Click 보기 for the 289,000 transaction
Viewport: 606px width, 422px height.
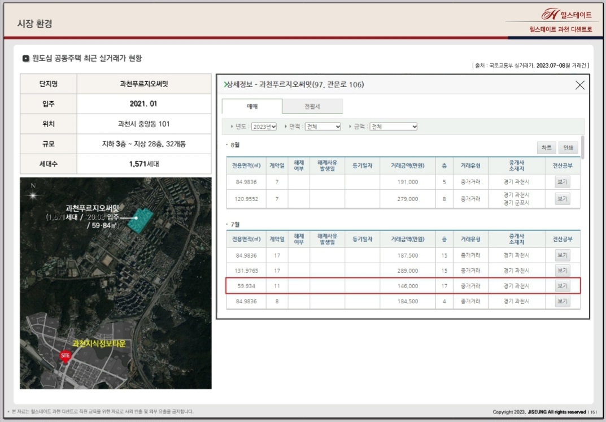pyautogui.click(x=563, y=271)
